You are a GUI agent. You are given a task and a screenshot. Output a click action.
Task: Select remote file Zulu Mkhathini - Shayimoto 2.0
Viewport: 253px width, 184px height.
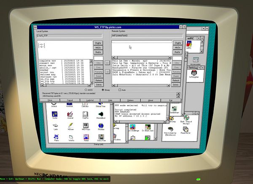pyautogui.click(x=142, y=74)
